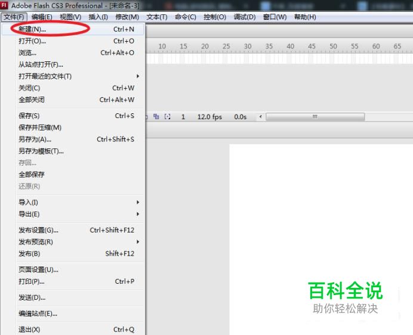Expand the 导出(E) submenu
Viewport: 413px width, 335px height.
(73, 214)
